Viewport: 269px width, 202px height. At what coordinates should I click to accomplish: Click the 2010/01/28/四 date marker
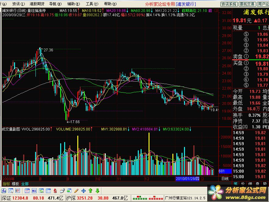(187, 179)
